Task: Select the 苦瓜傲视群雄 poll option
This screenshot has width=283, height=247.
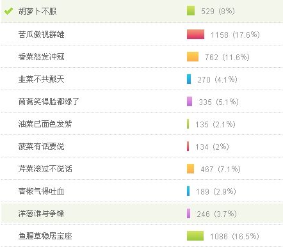Action: coord(41,35)
